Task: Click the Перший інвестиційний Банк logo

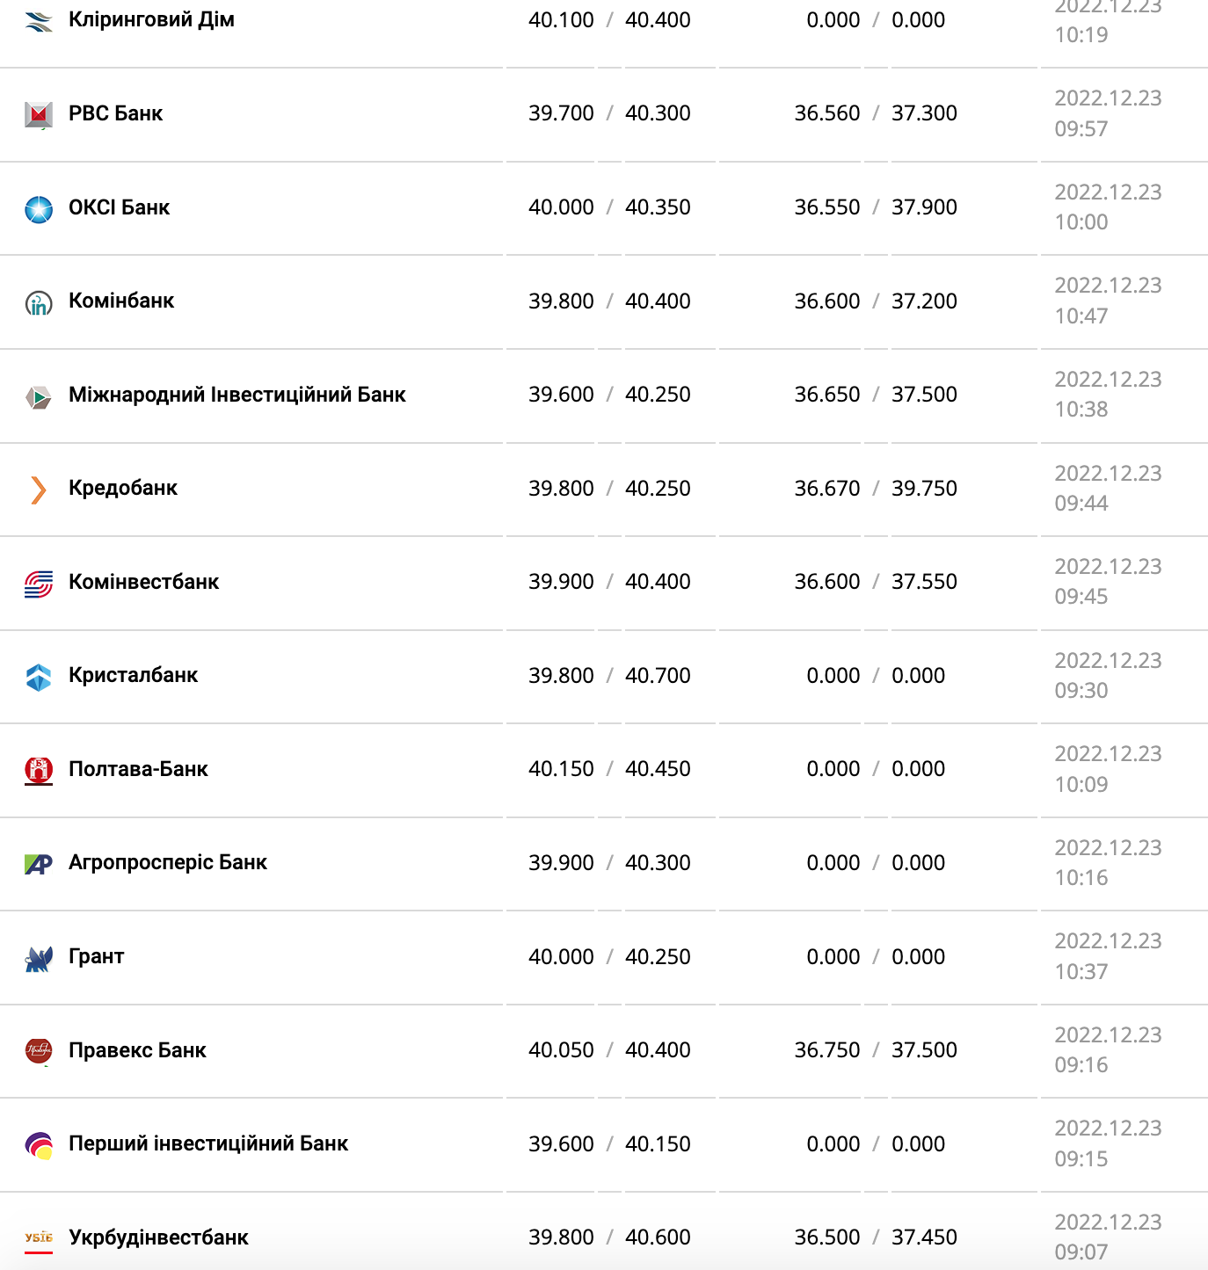Action: tap(39, 1145)
